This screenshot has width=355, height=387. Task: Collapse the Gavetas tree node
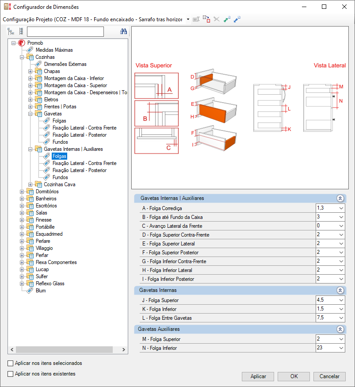click(30, 114)
